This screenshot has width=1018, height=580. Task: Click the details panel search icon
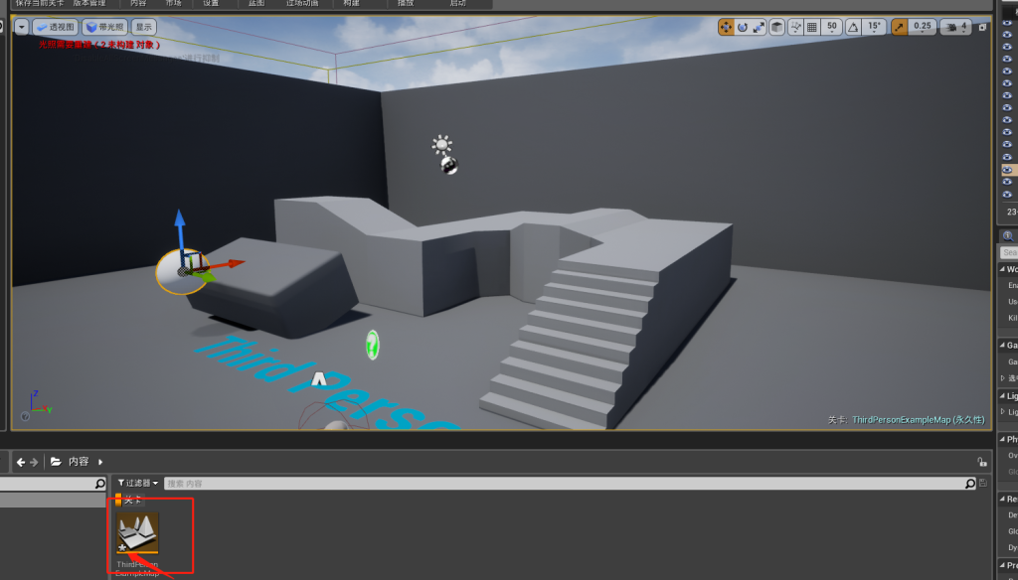pos(1008,236)
